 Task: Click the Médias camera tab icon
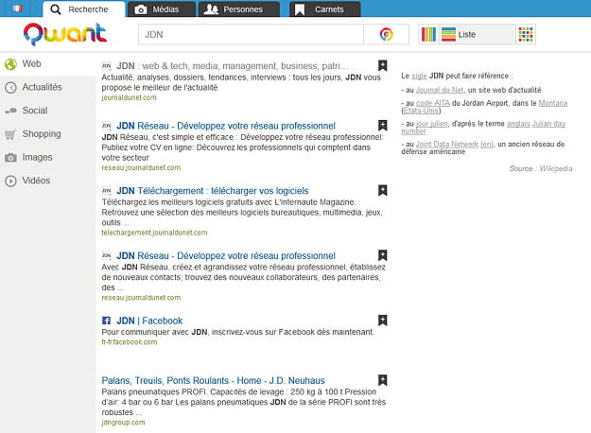coord(141,9)
